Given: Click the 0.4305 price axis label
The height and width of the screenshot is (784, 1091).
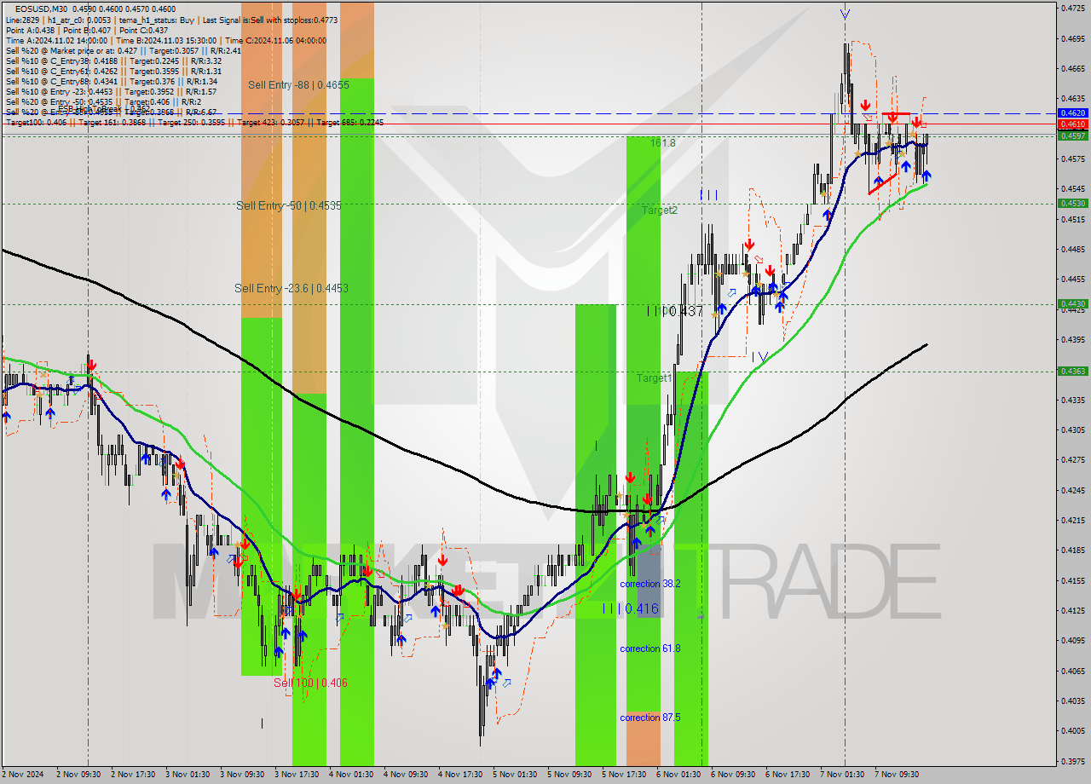Looking at the screenshot, I should [1071, 429].
